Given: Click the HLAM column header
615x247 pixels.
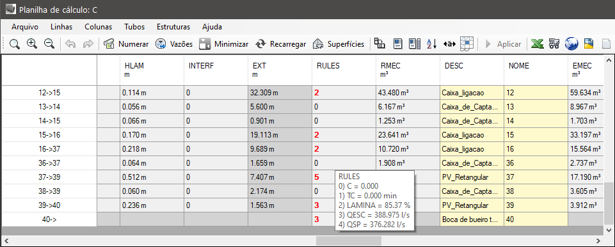Looking at the screenshot, I should pyautogui.click(x=152, y=70).
